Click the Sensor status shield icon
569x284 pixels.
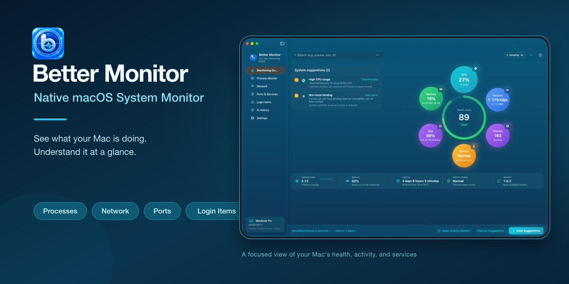coord(449,181)
